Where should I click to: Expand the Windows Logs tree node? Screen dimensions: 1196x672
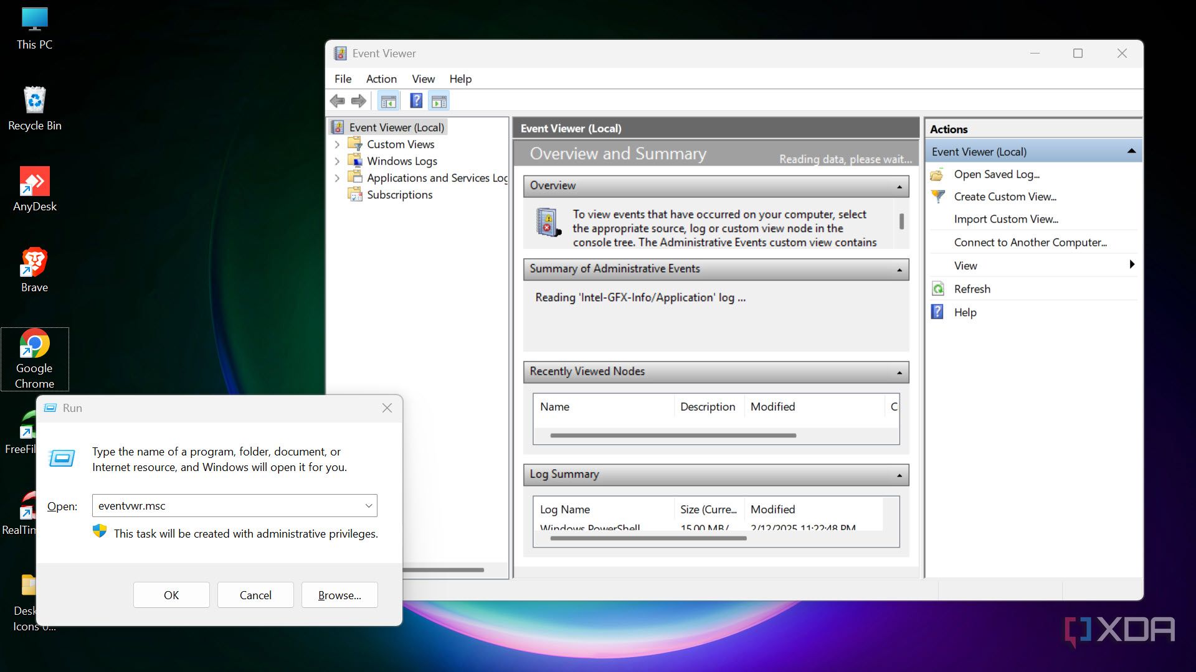pos(337,161)
